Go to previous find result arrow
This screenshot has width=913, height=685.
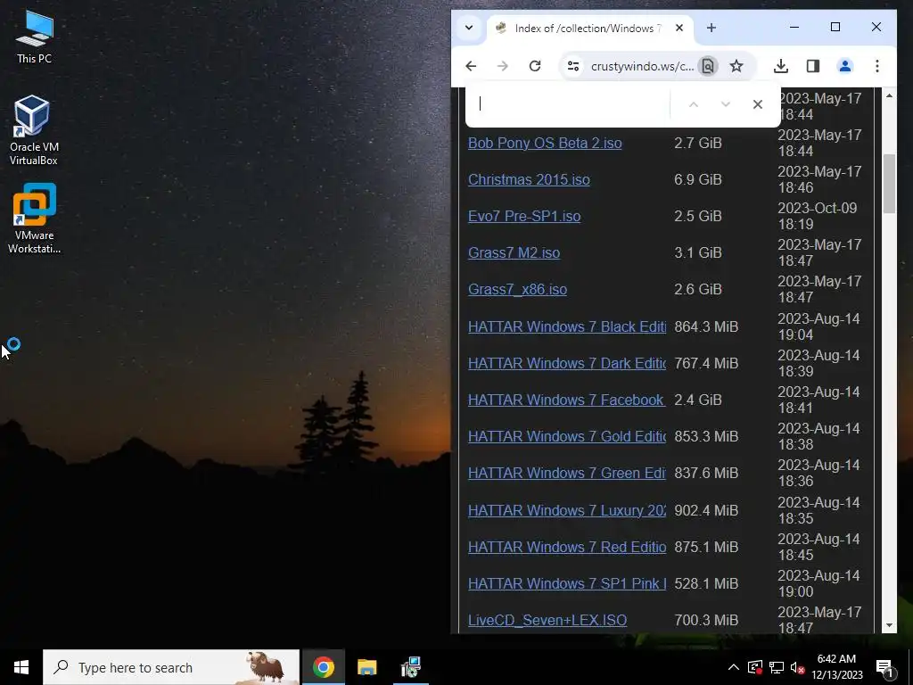pyautogui.click(x=693, y=105)
